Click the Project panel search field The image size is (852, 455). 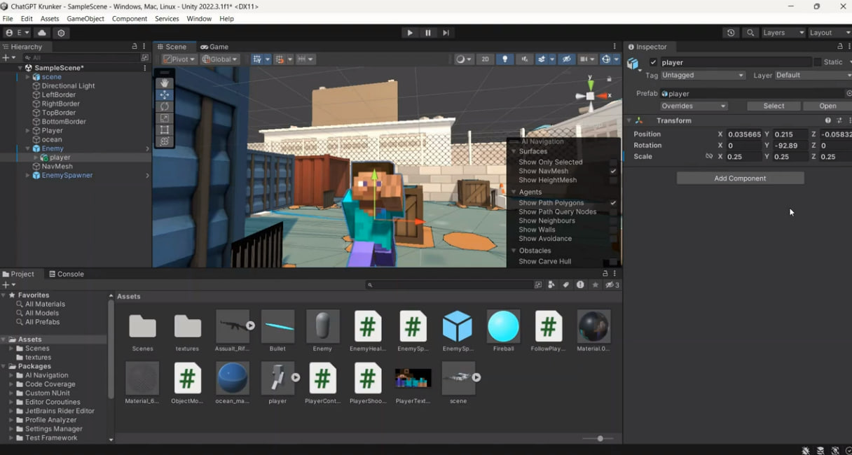[449, 285]
